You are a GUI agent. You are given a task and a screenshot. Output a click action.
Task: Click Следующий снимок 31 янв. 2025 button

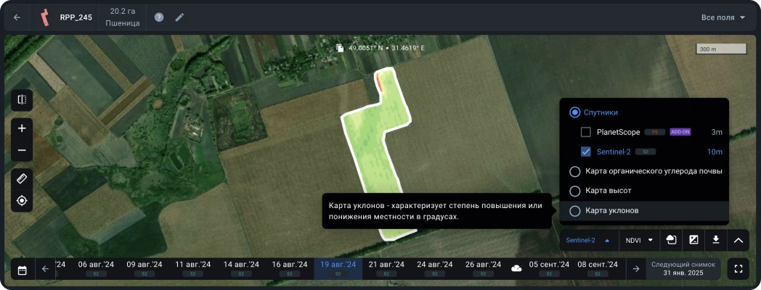683,269
